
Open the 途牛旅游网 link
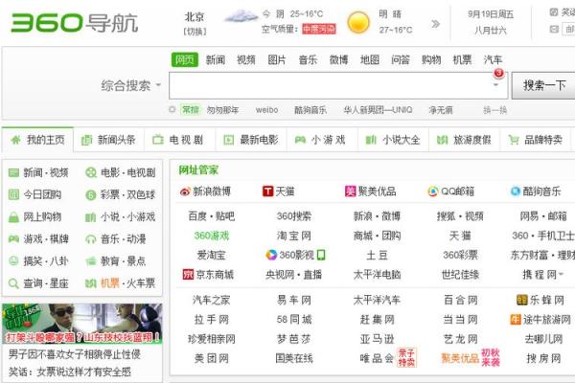pos(540,320)
